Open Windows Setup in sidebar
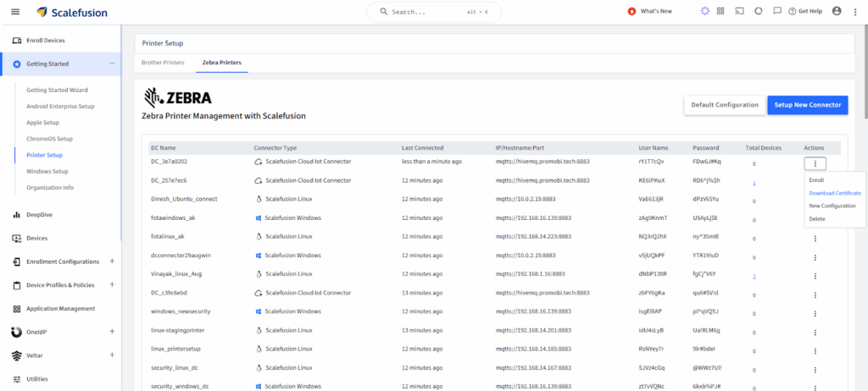Image resolution: width=868 pixels, height=391 pixels. click(x=47, y=171)
